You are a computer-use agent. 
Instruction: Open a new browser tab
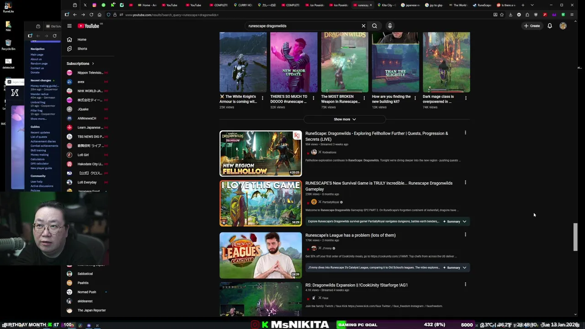[523, 5]
